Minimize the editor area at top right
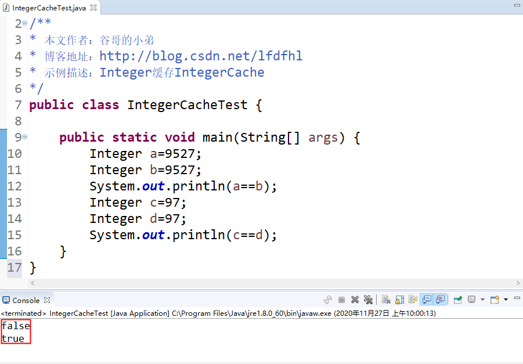 [517, 5]
